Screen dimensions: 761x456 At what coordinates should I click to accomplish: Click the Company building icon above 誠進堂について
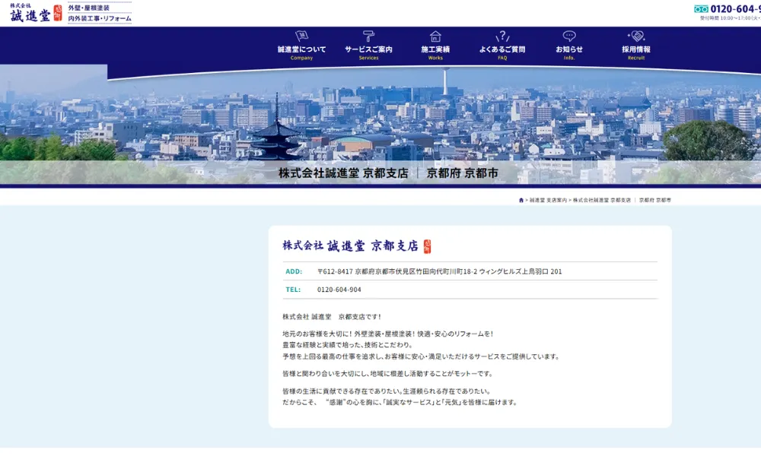[301, 33]
